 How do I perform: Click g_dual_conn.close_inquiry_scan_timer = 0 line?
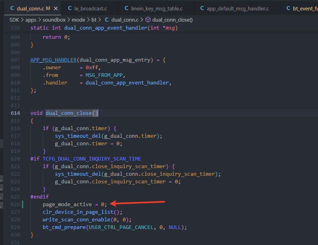pos(117,182)
